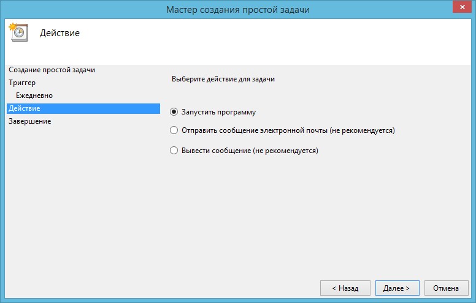This screenshot has width=476, height=303.
Task: Choose the Отправить сообщение электронной почты radio button
Action: pos(174,130)
